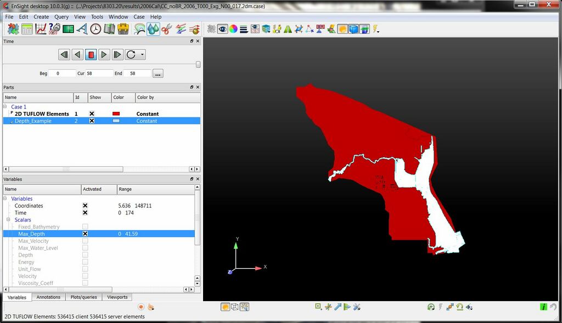
Task: Open the loop mode dropdown arrow
Action: 143,54
